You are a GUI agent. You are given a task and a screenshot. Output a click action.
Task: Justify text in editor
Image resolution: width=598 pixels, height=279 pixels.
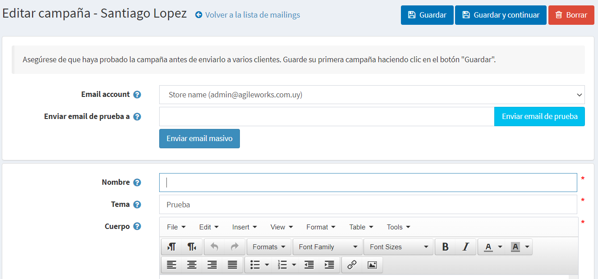click(x=233, y=265)
